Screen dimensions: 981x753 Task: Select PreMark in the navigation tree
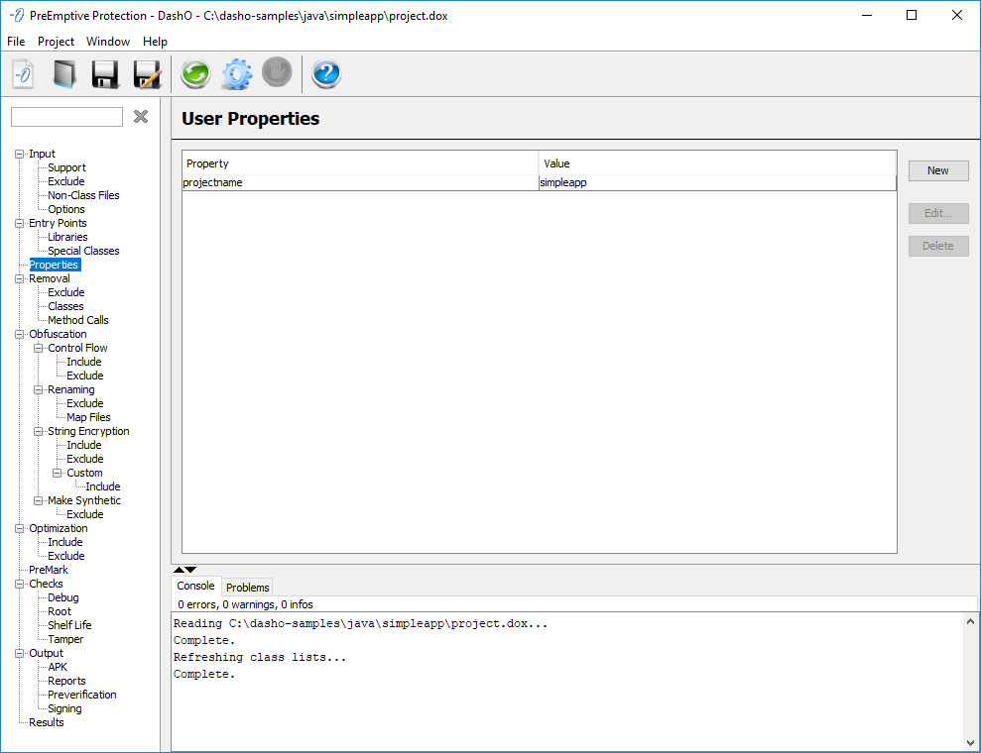[x=49, y=570]
